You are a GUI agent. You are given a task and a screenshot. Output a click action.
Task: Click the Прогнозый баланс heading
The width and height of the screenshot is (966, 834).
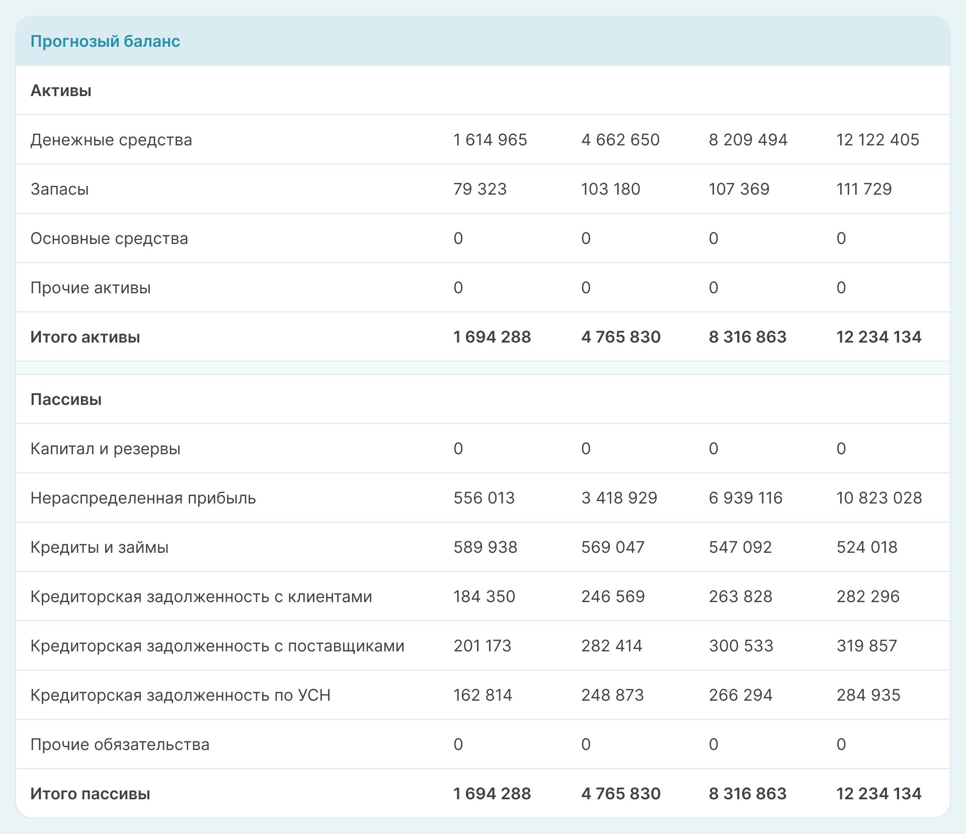pos(105,41)
